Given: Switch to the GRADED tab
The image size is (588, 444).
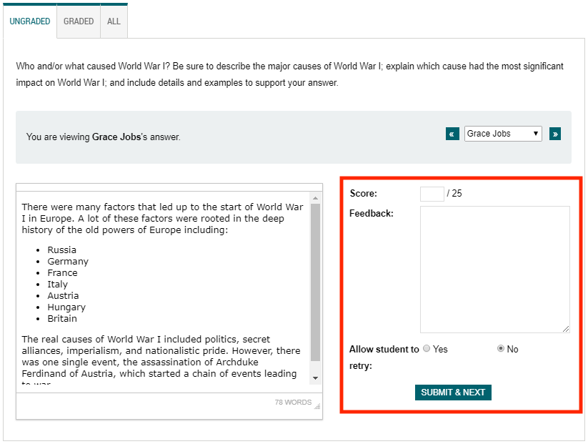Looking at the screenshot, I should pyautogui.click(x=79, y=21).
